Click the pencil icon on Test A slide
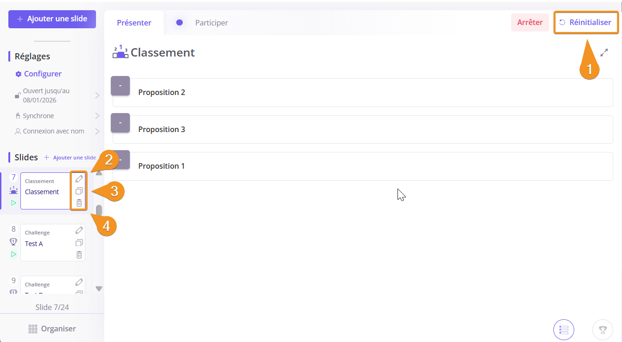The height and width of the screenshot is (342, 622). point(79,230)
